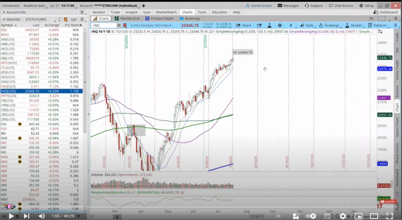Open the beaker quick-study icon in chart toolbar
Viewport: 402px width, 220px height.
tap(269, 25)
